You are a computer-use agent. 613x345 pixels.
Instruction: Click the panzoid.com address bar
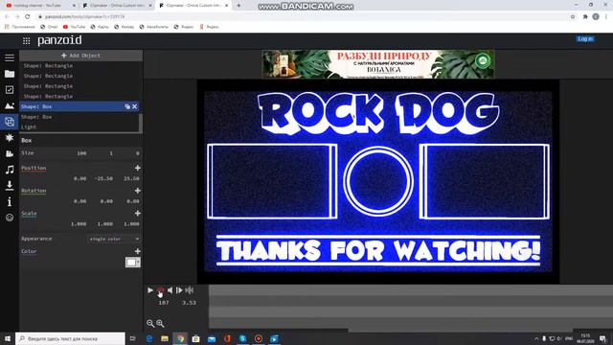[x=301, y=17]
